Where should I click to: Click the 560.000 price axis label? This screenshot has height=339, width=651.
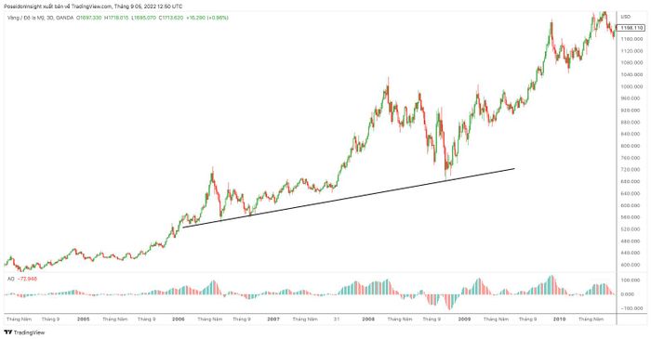pyautogui.click(x=631, y=217)
